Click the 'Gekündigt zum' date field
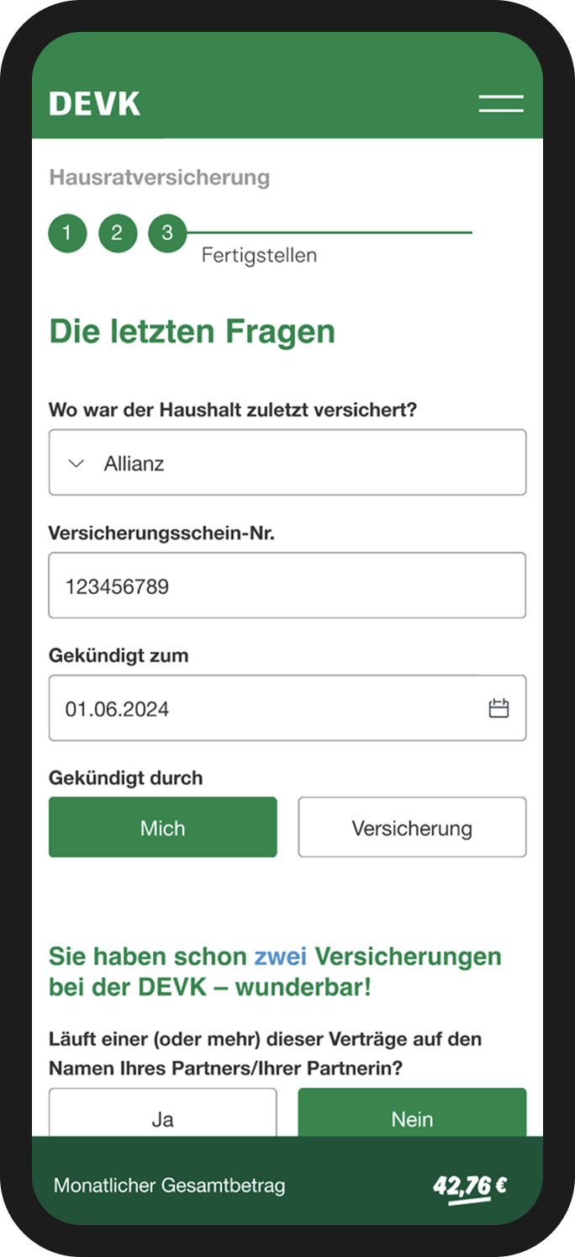 coord(269,708)
